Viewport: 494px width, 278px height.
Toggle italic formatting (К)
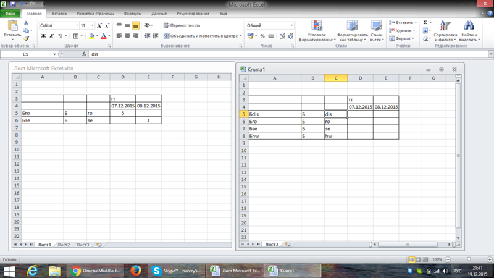point(52,36)
